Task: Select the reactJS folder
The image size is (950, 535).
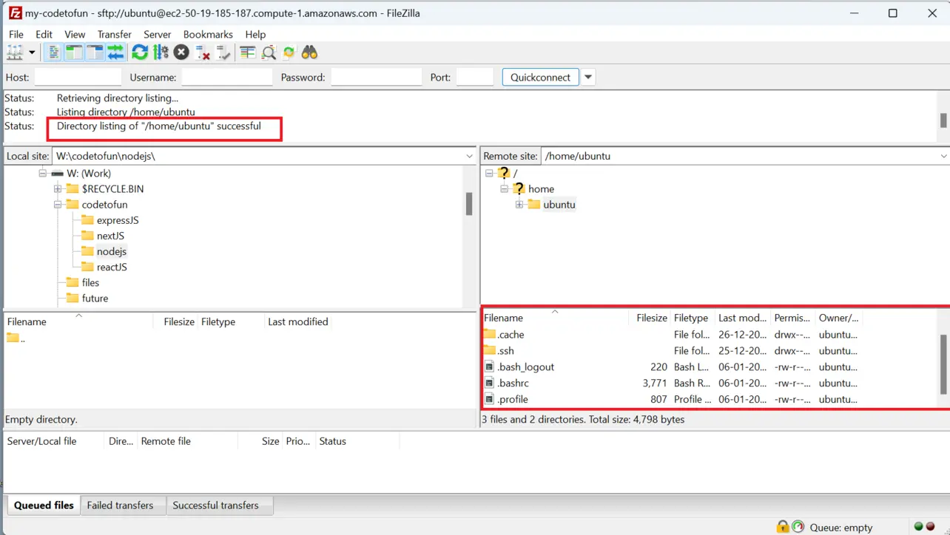Action: (x=112, y=267)
